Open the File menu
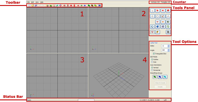Image resolution: width=198 pixels, height=102 pixels. (29, 2)
